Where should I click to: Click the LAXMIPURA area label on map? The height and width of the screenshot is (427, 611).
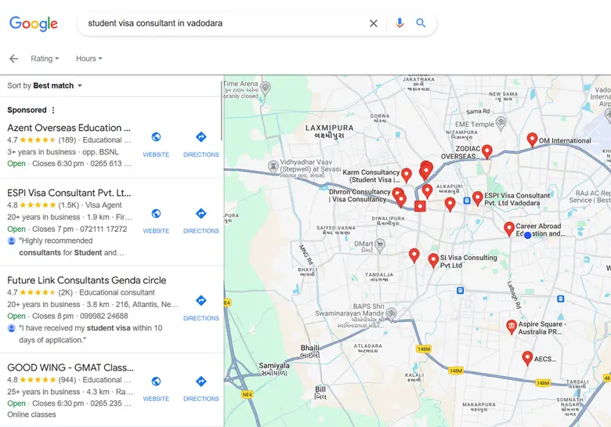click(330, 132)
